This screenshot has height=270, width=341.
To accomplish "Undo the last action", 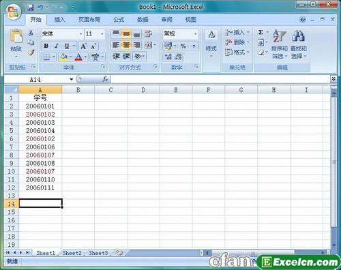I will (x=40, y=7).
